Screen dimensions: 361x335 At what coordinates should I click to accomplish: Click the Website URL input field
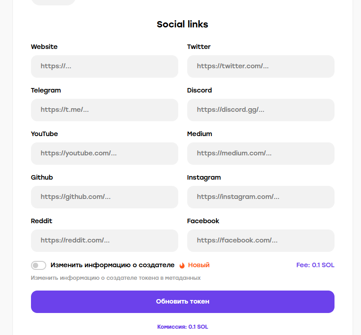click(x=104, y=66)
